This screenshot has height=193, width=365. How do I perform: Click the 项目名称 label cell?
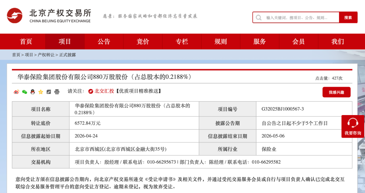[41, 109]
